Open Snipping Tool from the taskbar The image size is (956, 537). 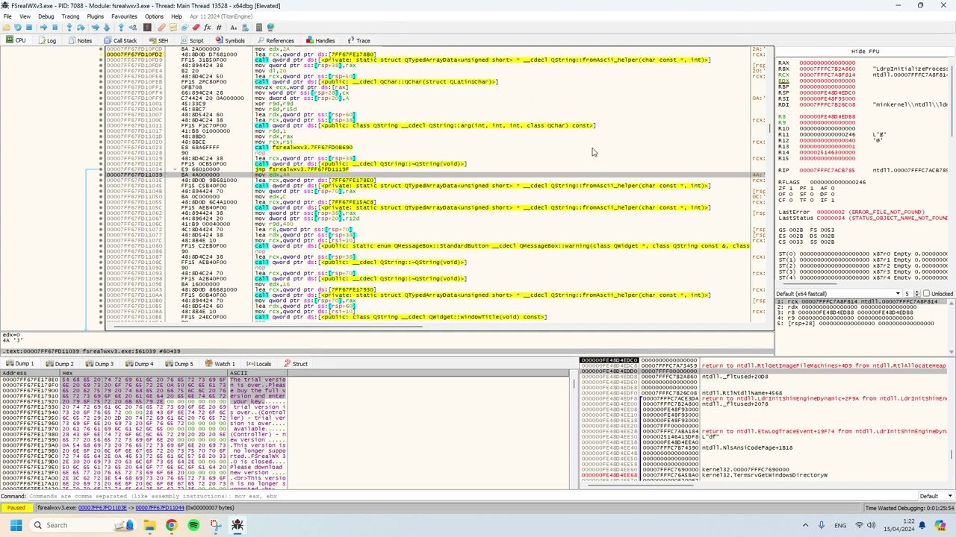click(x=215, y=525)
